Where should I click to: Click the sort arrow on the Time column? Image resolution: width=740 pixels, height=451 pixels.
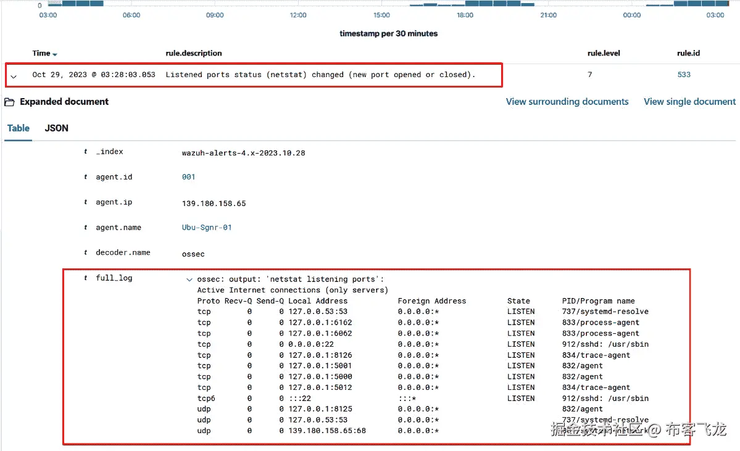click(x=55, y=53)
